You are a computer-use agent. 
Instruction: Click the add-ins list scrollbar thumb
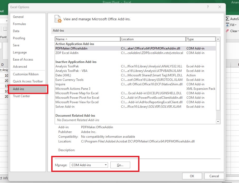pyautogui.click(x=218, y=76)
